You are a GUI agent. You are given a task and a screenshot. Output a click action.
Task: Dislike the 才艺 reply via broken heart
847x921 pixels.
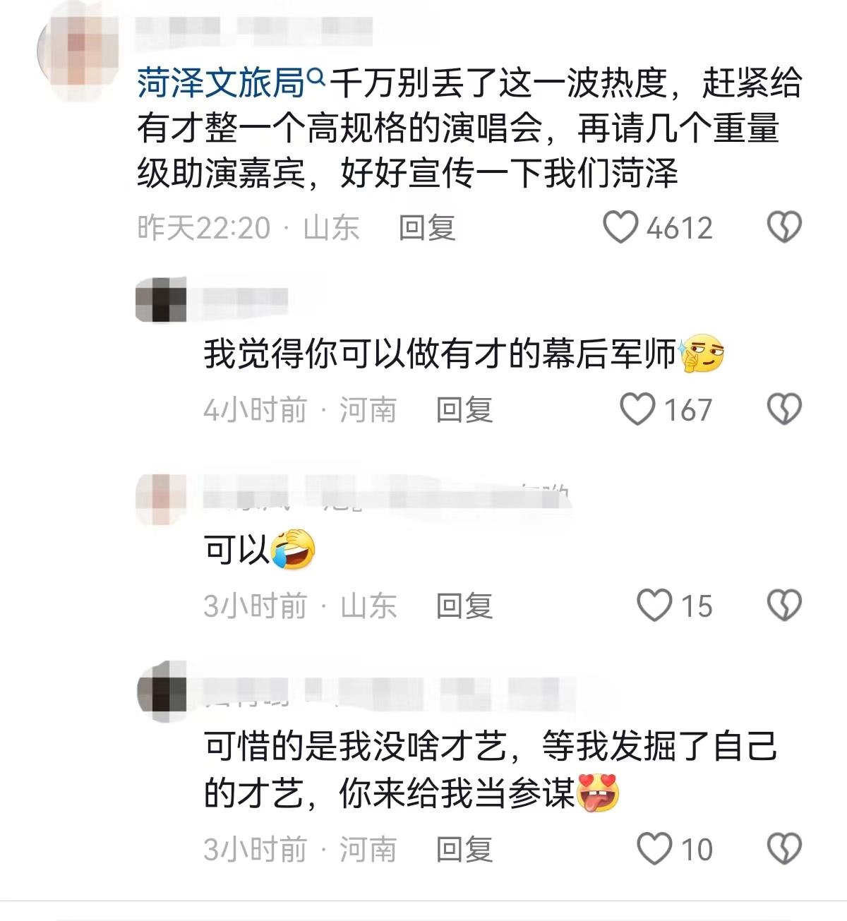click(784, 849)
